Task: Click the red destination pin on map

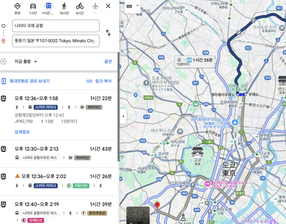Action: pyautogui.click(x=157, y=205)
